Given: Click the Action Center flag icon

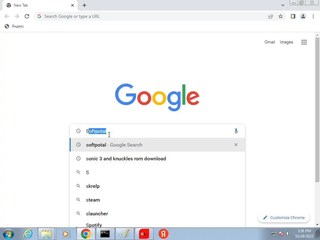Looking at the screenshot, I should click(x=281, y=233).
